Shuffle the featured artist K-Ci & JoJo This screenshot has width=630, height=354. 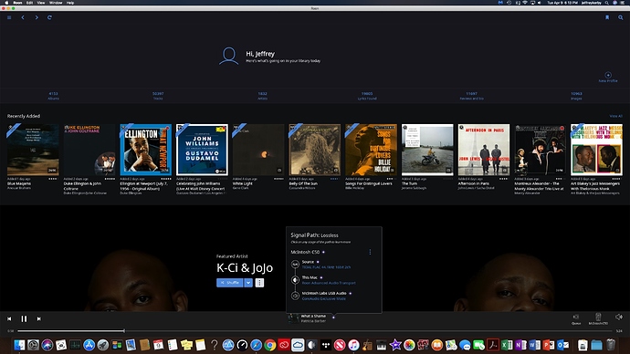229,283
